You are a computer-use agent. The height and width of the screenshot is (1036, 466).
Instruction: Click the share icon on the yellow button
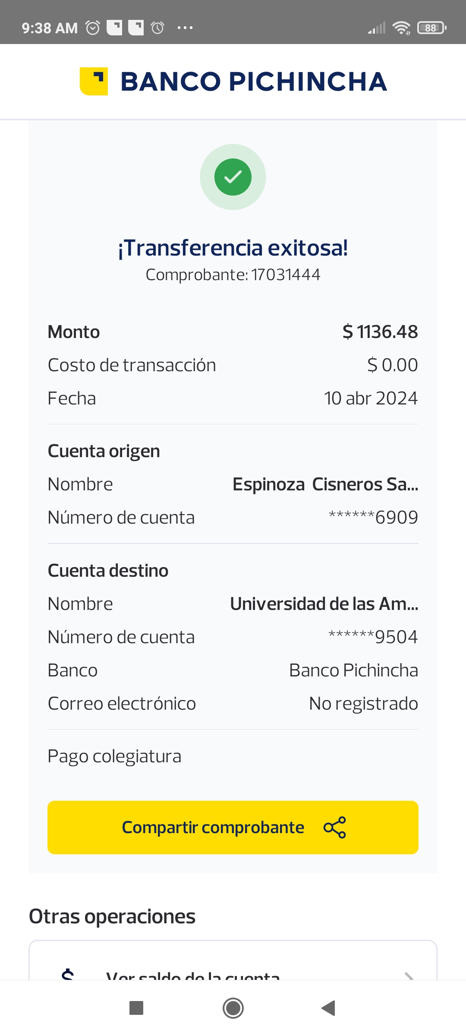335,827
